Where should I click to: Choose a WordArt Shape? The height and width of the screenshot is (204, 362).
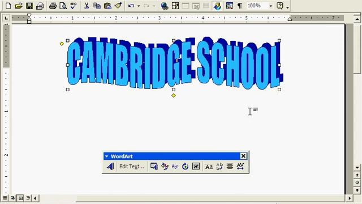[175, 166]
